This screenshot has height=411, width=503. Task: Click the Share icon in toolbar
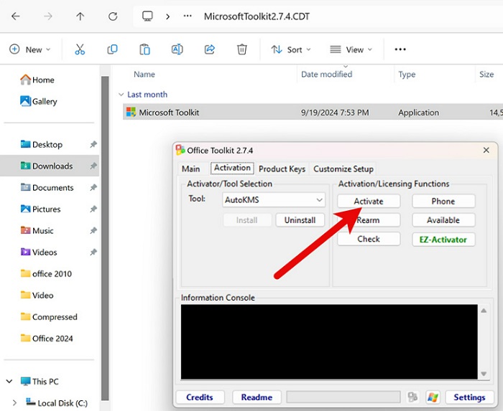coord(210,49)
